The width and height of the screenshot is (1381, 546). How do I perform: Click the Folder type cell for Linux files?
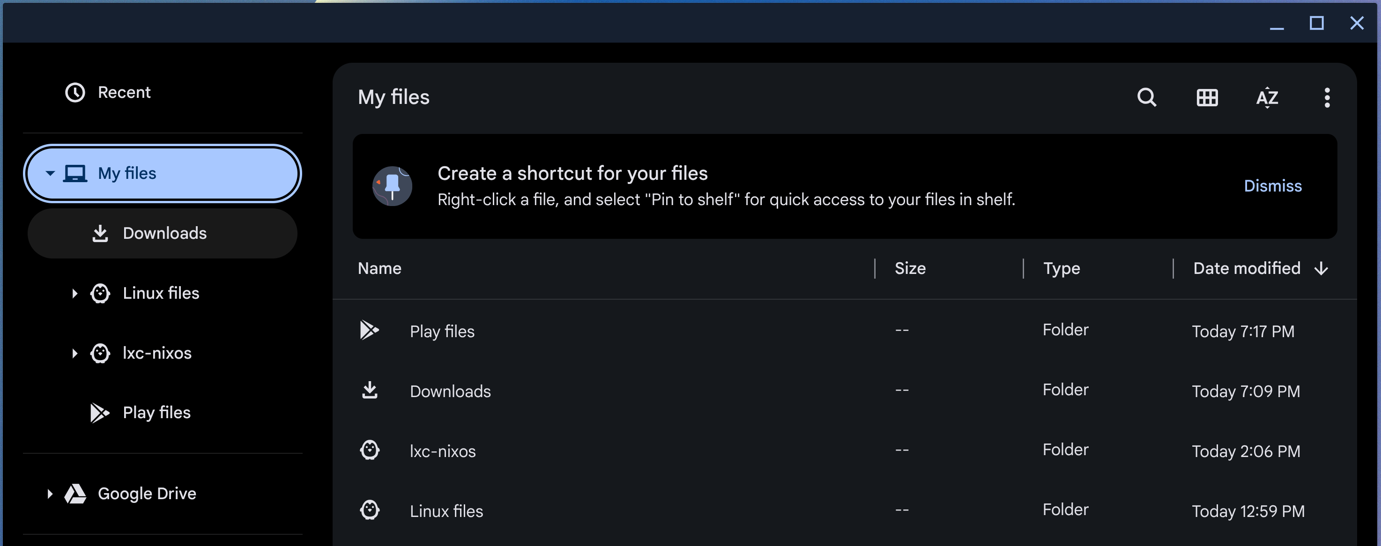point(1065,510)
